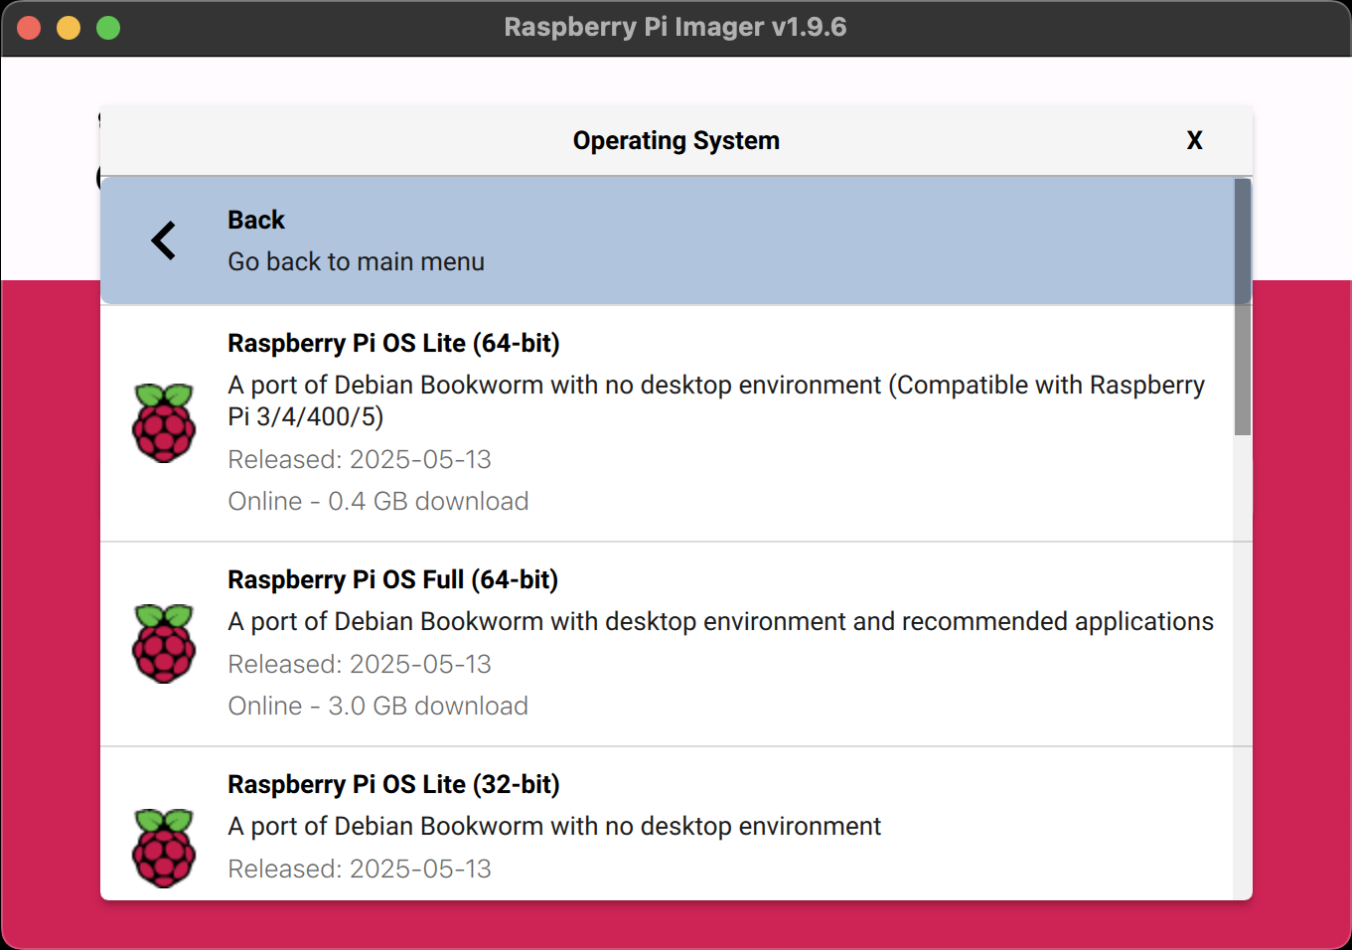Image resolution: width=1352 pixels, height=950 pixels.
Task: Select Raspberry Pi OS Lite (64-bit) title
Action: (x=393, y=344)
